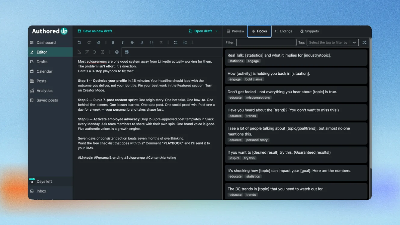Insert a bulleted list

coord(176,43)
